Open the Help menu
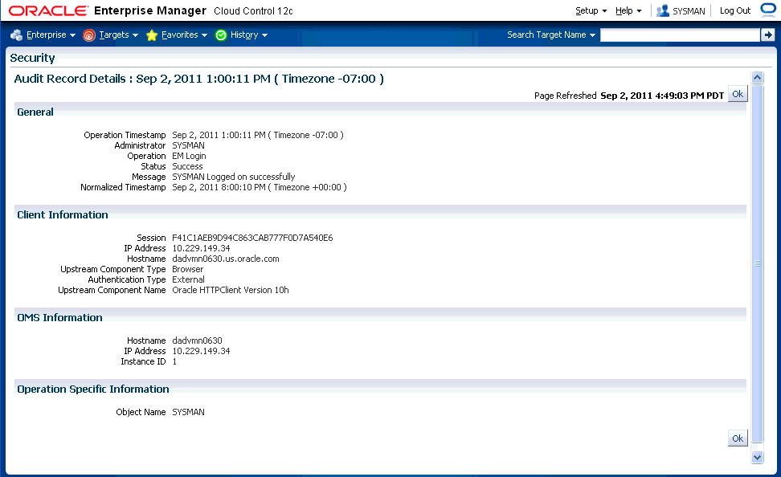This screenshot has height=477, width=781. coord(628,10)
